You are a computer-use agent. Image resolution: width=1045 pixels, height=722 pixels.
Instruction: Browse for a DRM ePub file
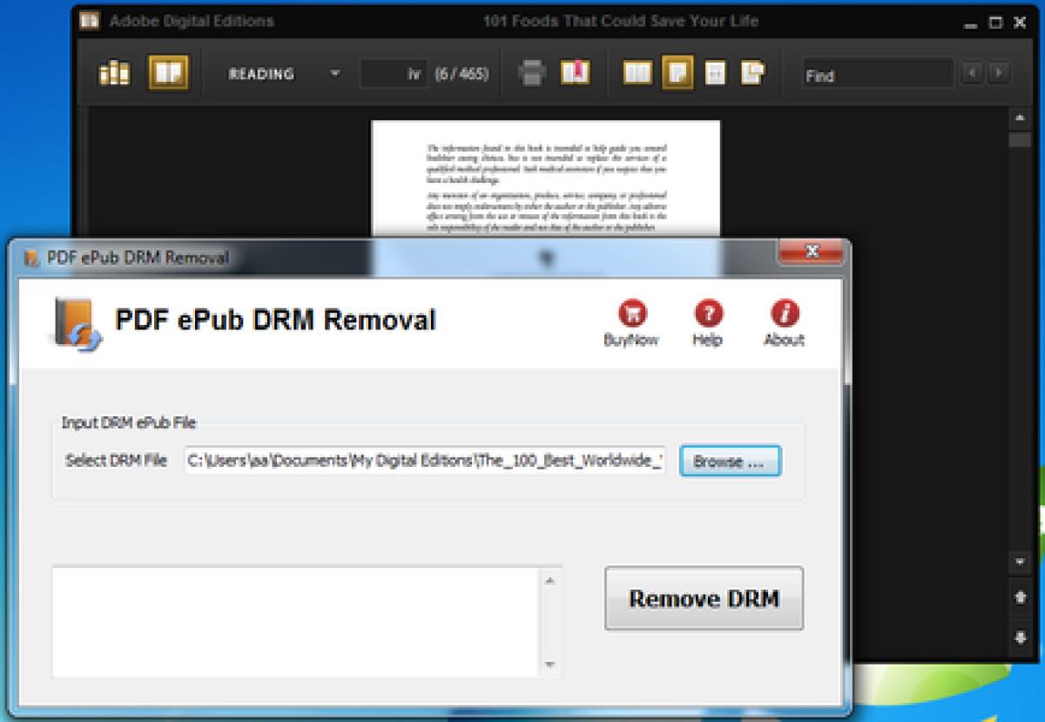pyautogui.click(x=730, y=462)
